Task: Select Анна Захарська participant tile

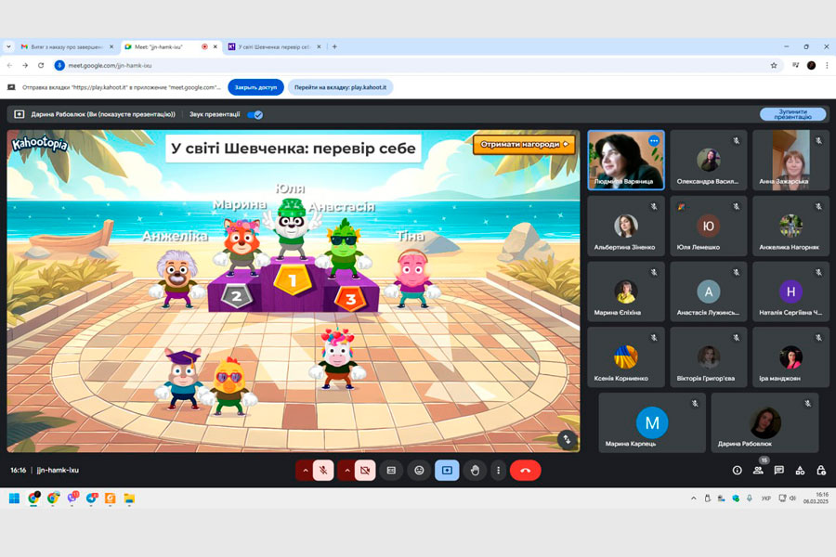Action: click(x=790, y=161)
